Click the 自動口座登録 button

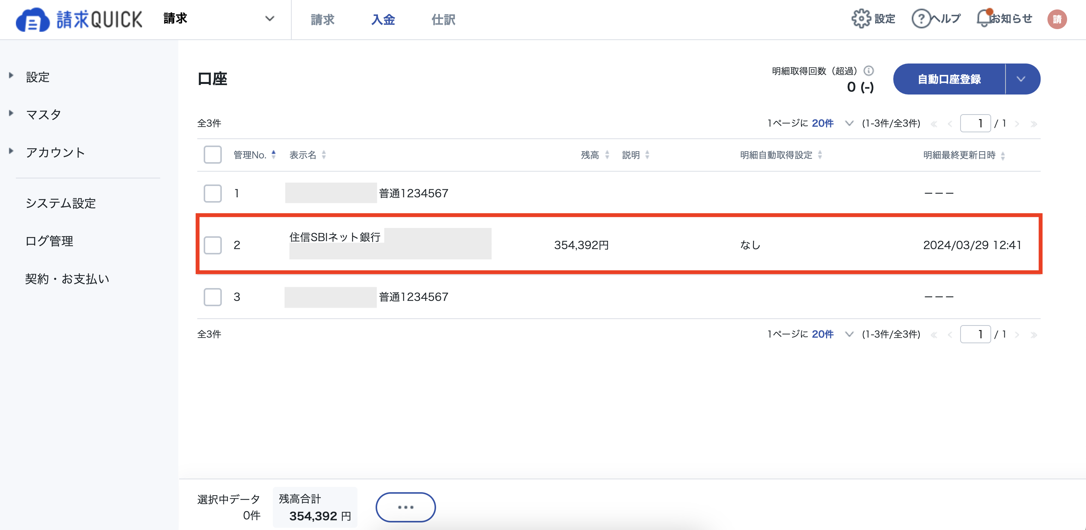coord(949,79)
